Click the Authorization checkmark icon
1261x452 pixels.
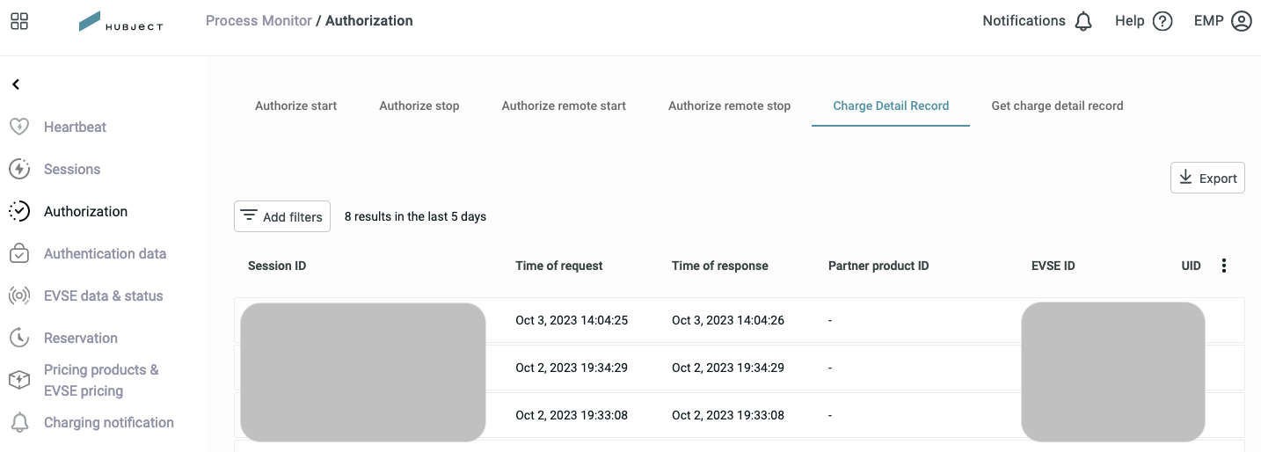pyautogui.click(x=19, y=211)
